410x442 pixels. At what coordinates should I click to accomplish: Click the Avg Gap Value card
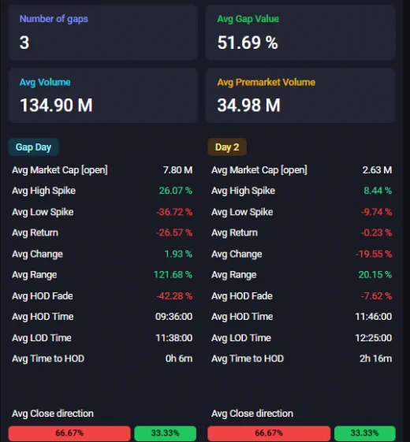coord(300,32)
